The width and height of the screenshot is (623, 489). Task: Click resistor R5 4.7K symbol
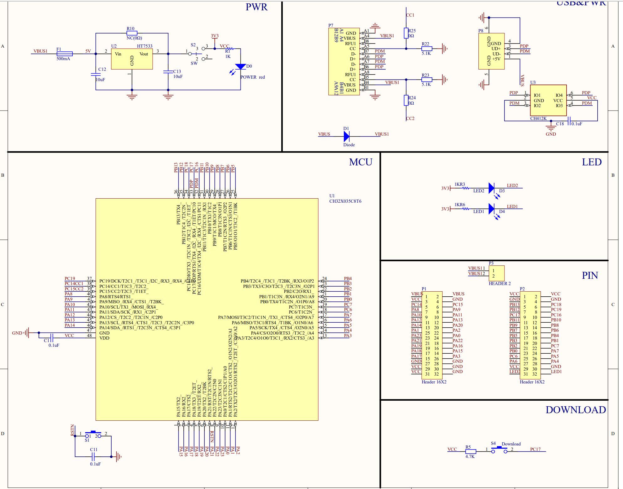click(x=470, y=451)
